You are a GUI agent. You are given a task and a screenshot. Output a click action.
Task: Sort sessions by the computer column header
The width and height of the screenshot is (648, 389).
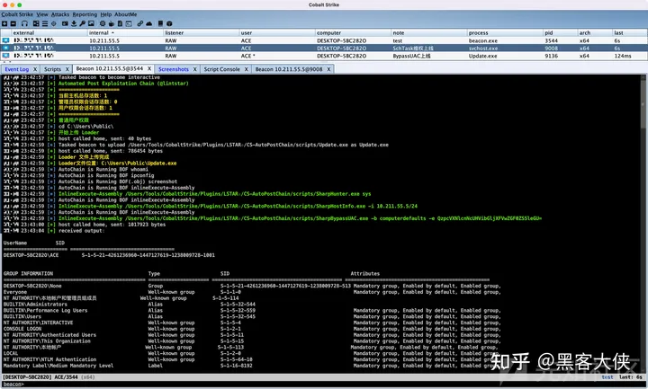click(353, 32)
